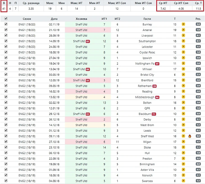This screenshot has width=205, height=184.
Task: Click the 4:2 result badge for Wigan
Action: click(198, 142)
